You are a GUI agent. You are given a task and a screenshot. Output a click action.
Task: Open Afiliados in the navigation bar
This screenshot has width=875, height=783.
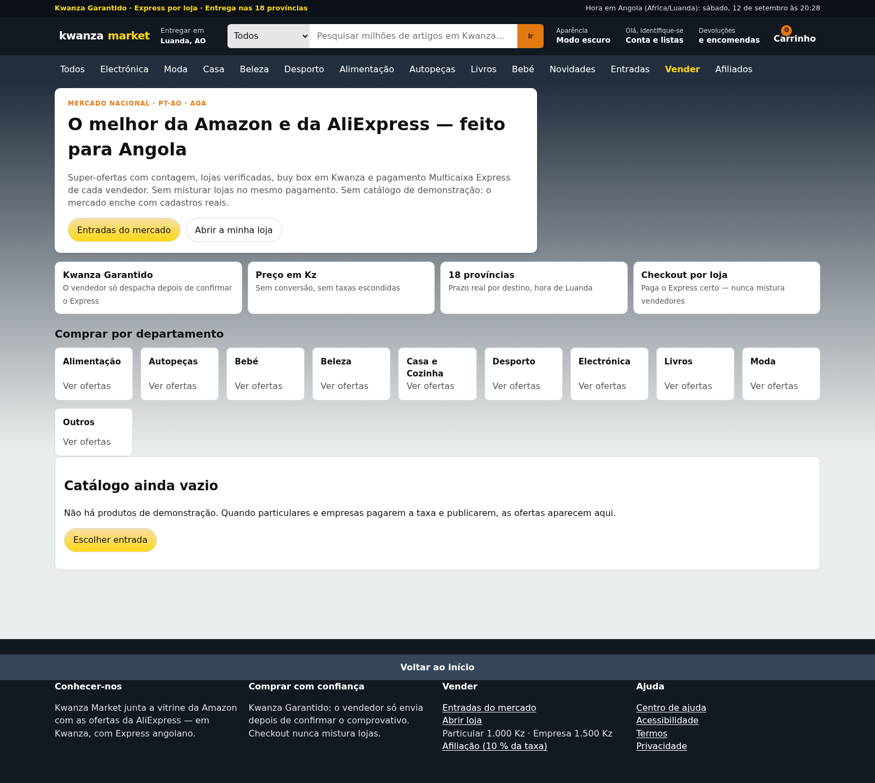733,69
